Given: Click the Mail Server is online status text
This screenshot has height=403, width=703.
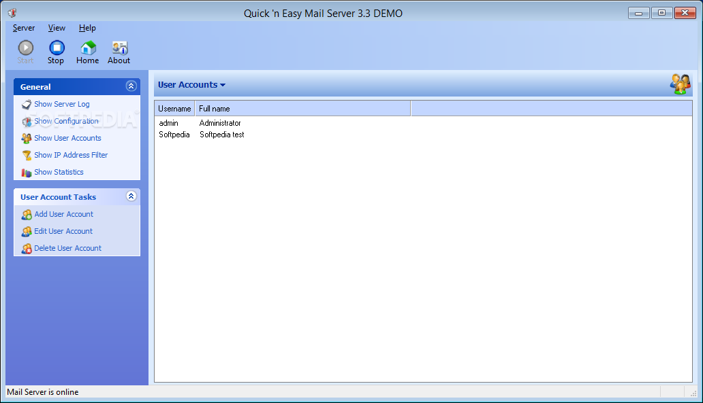Looking at the screenshot, I should point(43,392).
